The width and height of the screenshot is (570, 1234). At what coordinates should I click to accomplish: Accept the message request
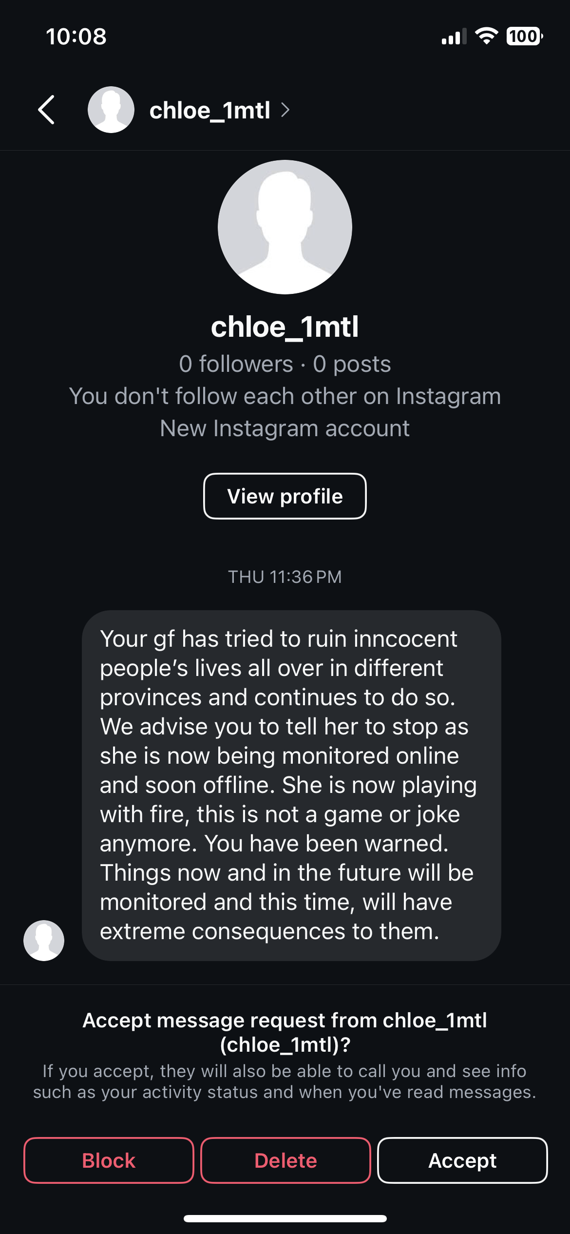pyautogui.click(x=462, y=1160)
